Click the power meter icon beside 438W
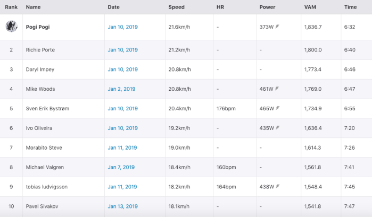The image size is (372, 217). click(x=277, y=187)
